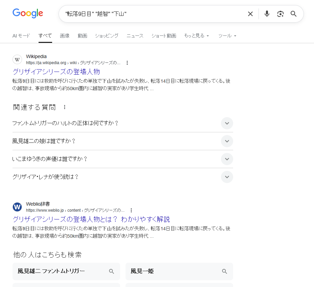
Task: Clear the search box with X icon
Action: coord(250,14)
